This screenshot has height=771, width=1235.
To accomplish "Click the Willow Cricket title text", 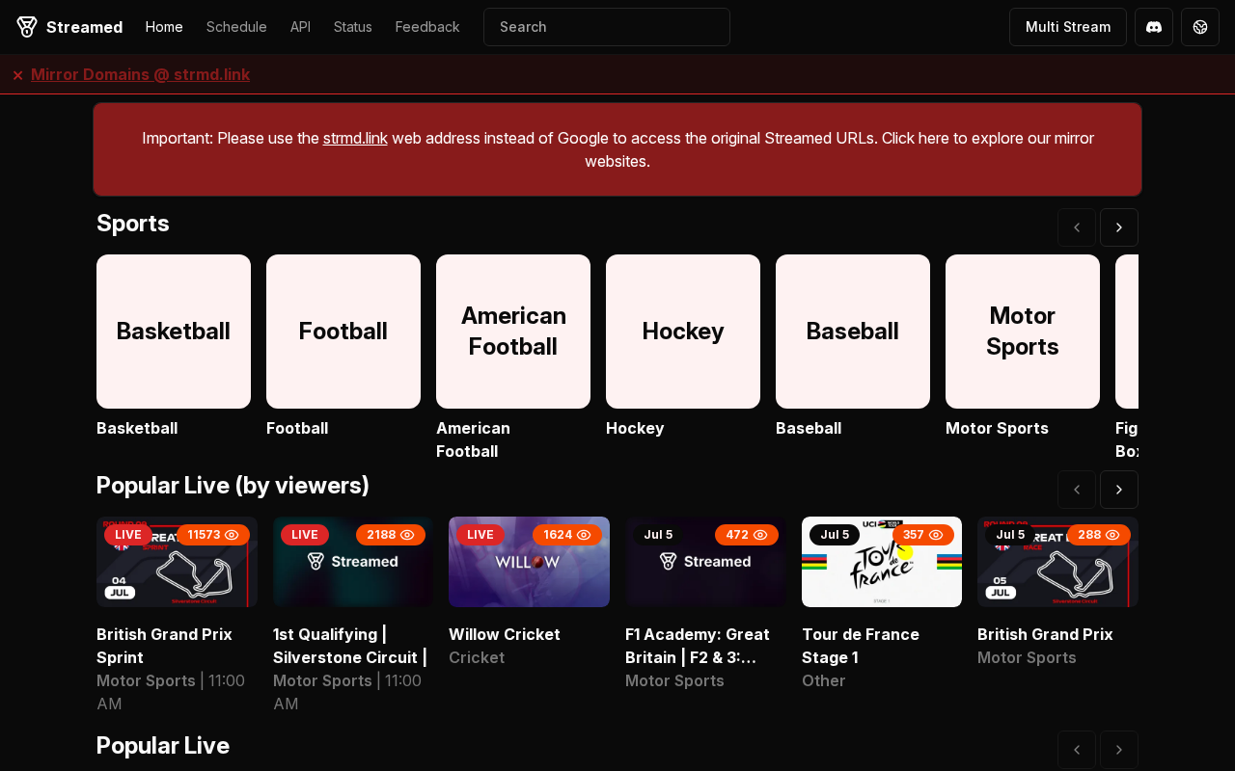I will pyautogui.click(x=505, y=634).
